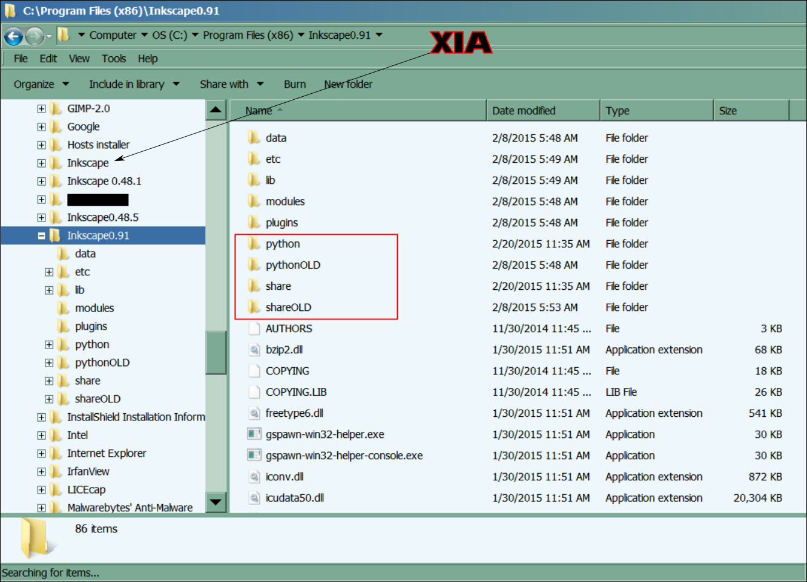Open the Organize dropdown
807x582 pixels.
tap(41, 84)
